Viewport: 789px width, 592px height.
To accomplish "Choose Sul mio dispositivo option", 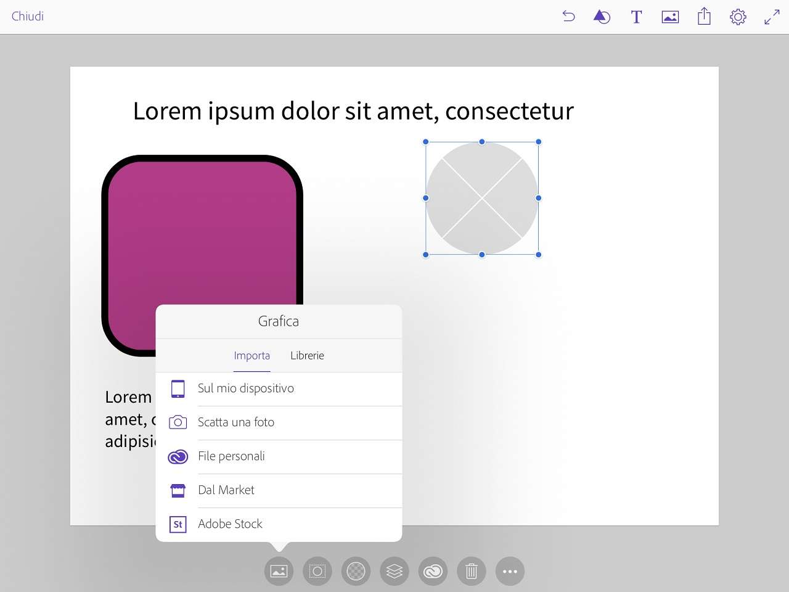I will pyautogui.click(x=245, y=388).
